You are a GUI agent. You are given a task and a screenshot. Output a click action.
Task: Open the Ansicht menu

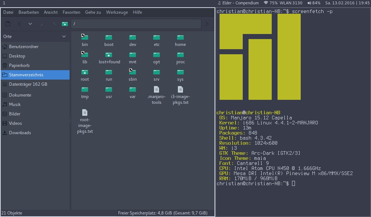[51, 12]
